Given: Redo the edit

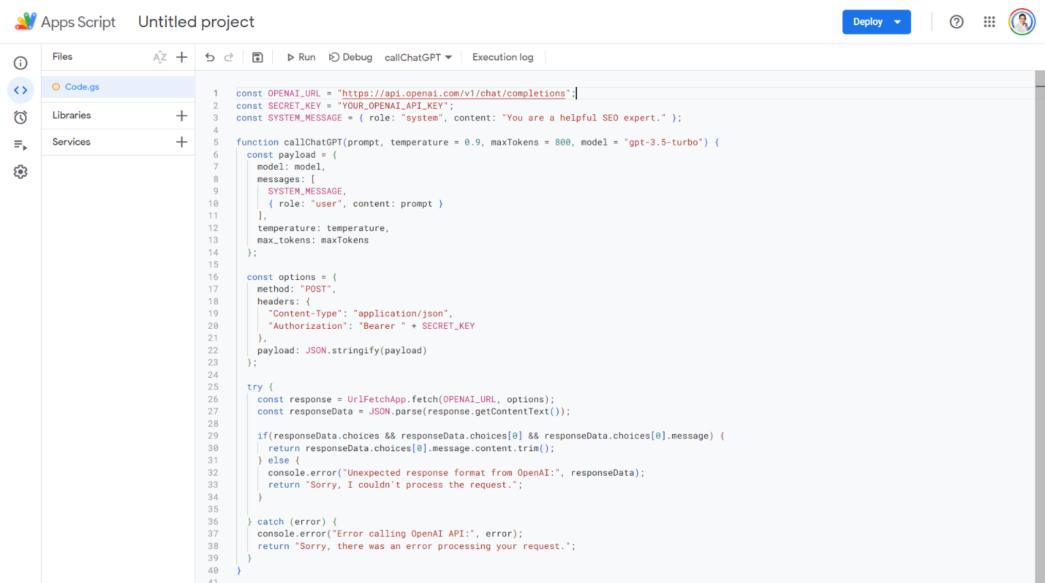Looking at the screenshot, I should point(230,57).
